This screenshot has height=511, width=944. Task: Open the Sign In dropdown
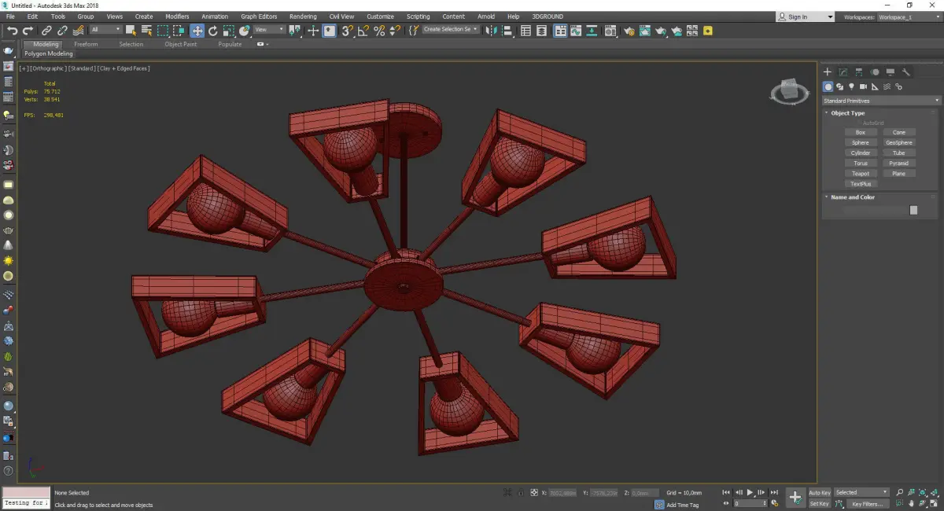(805, 17)
